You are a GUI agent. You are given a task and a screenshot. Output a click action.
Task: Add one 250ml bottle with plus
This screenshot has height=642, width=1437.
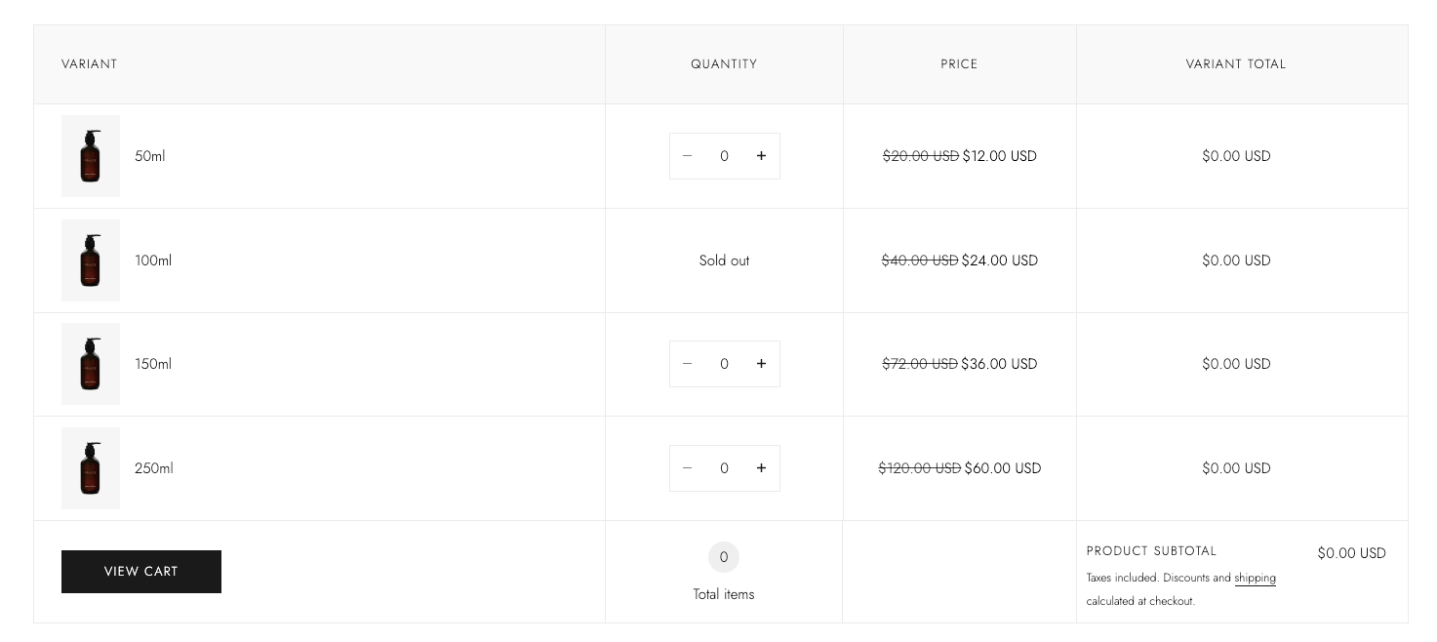click(761, 468)
